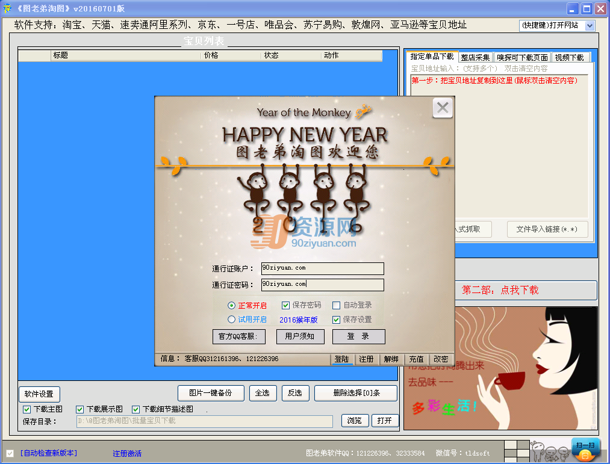This screenshot has width=610, height=464.
Task: Click the 2016猴年版 link text
Action: (x=299, y=320)
